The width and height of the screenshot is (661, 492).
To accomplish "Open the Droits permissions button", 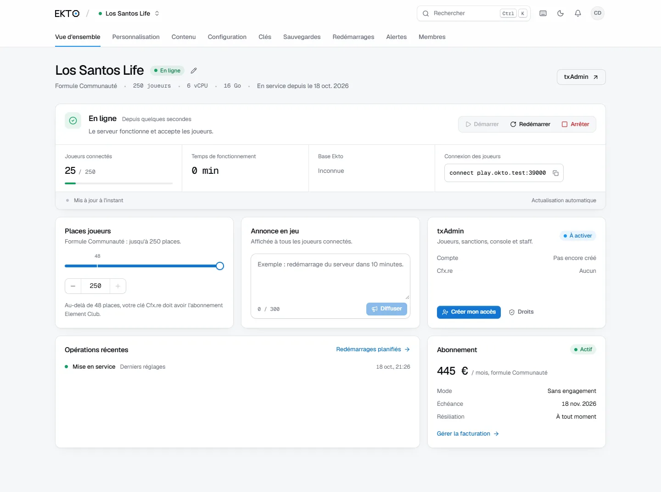I will (521, 312).
